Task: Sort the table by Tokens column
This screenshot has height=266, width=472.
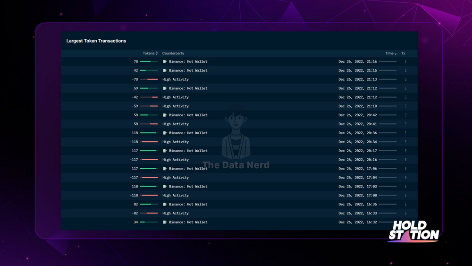Action: pyautogui.click(x=150, y=53)
